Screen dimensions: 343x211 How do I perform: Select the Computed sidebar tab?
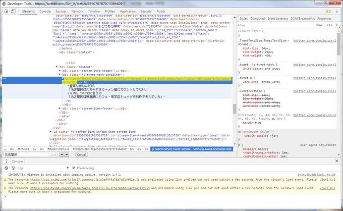pos(257,19)
